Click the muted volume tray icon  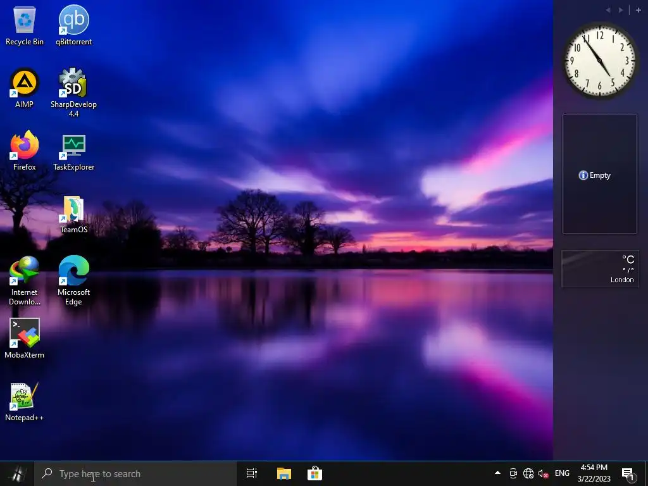click(543, 473)
